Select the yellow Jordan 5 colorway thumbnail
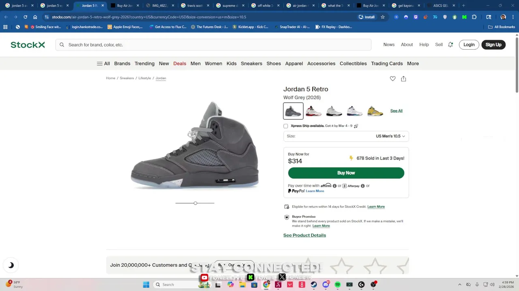This screenshot has height=291, width=519. click(375, 111)
